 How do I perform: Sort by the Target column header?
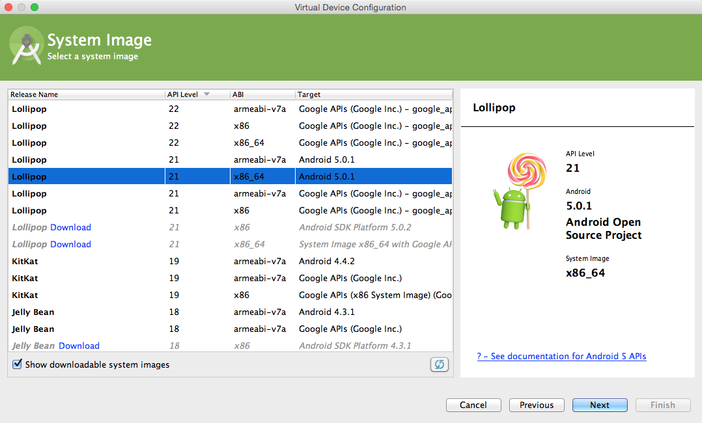pyautogui.click(x=374, y=94)
